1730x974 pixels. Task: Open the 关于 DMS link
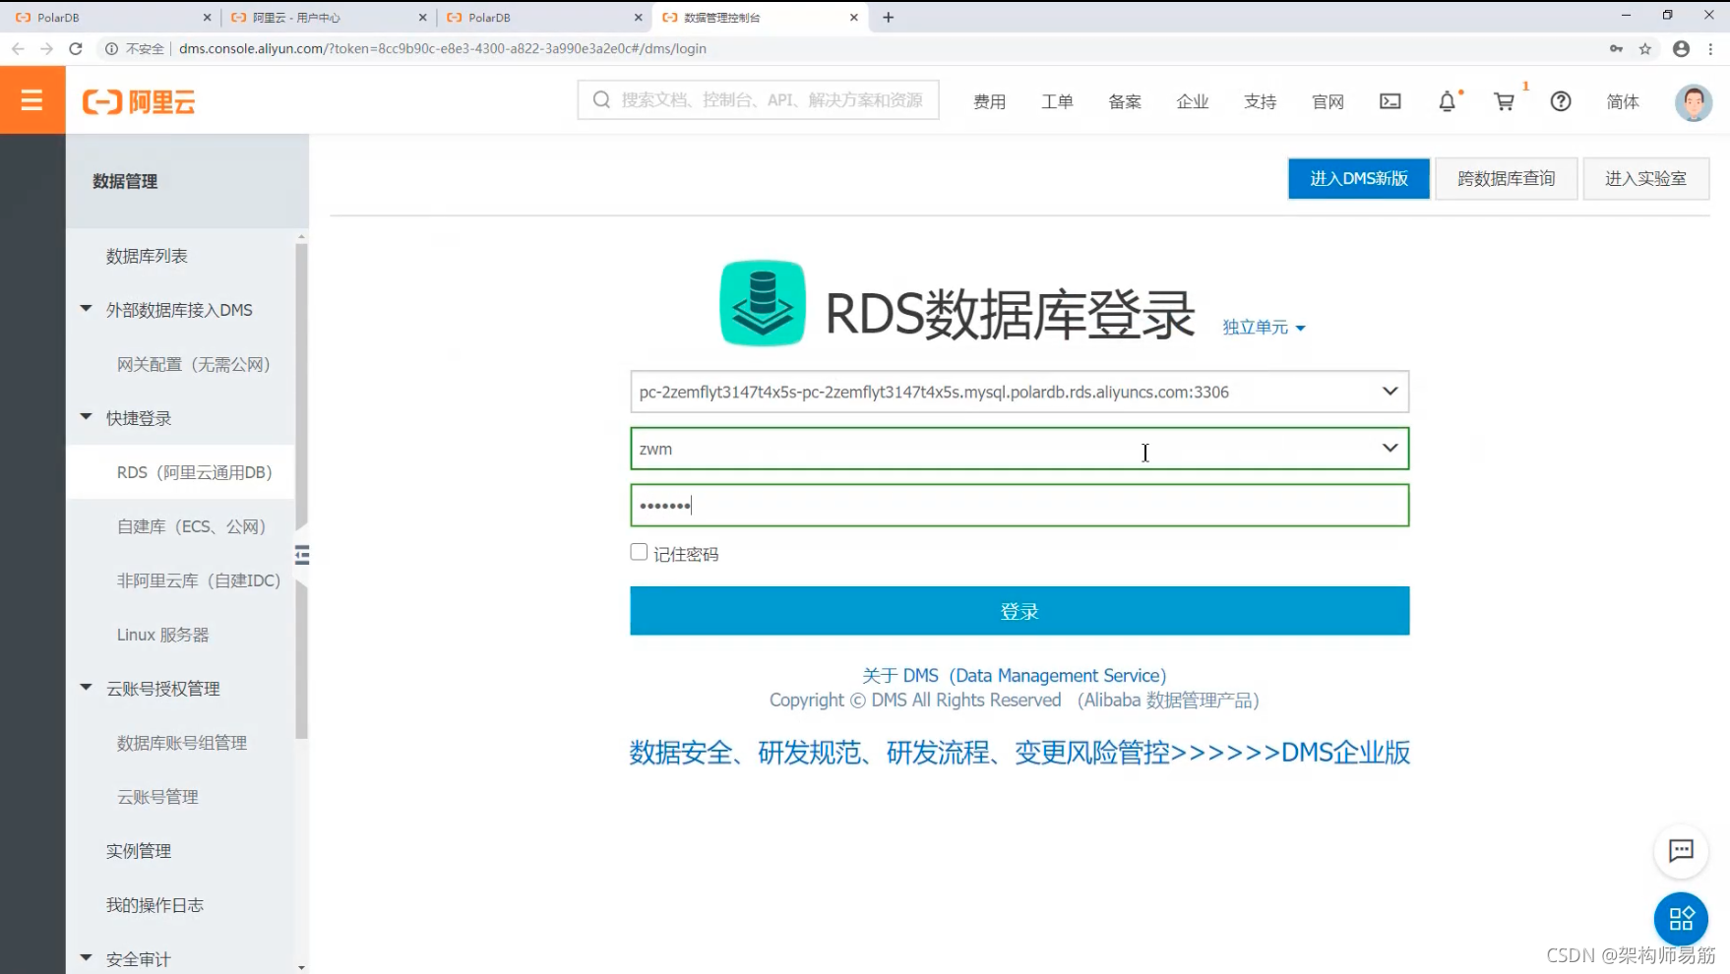[1015, 675]
